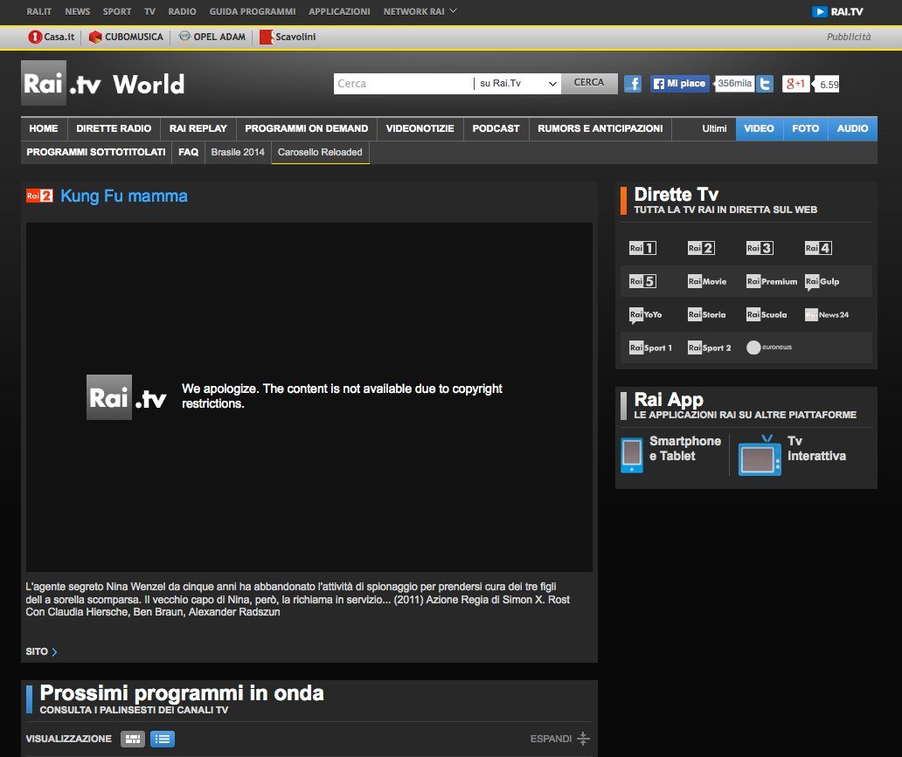Open the Carosello Reloaded submenu link
902x757 pixels.
[320, 152]
